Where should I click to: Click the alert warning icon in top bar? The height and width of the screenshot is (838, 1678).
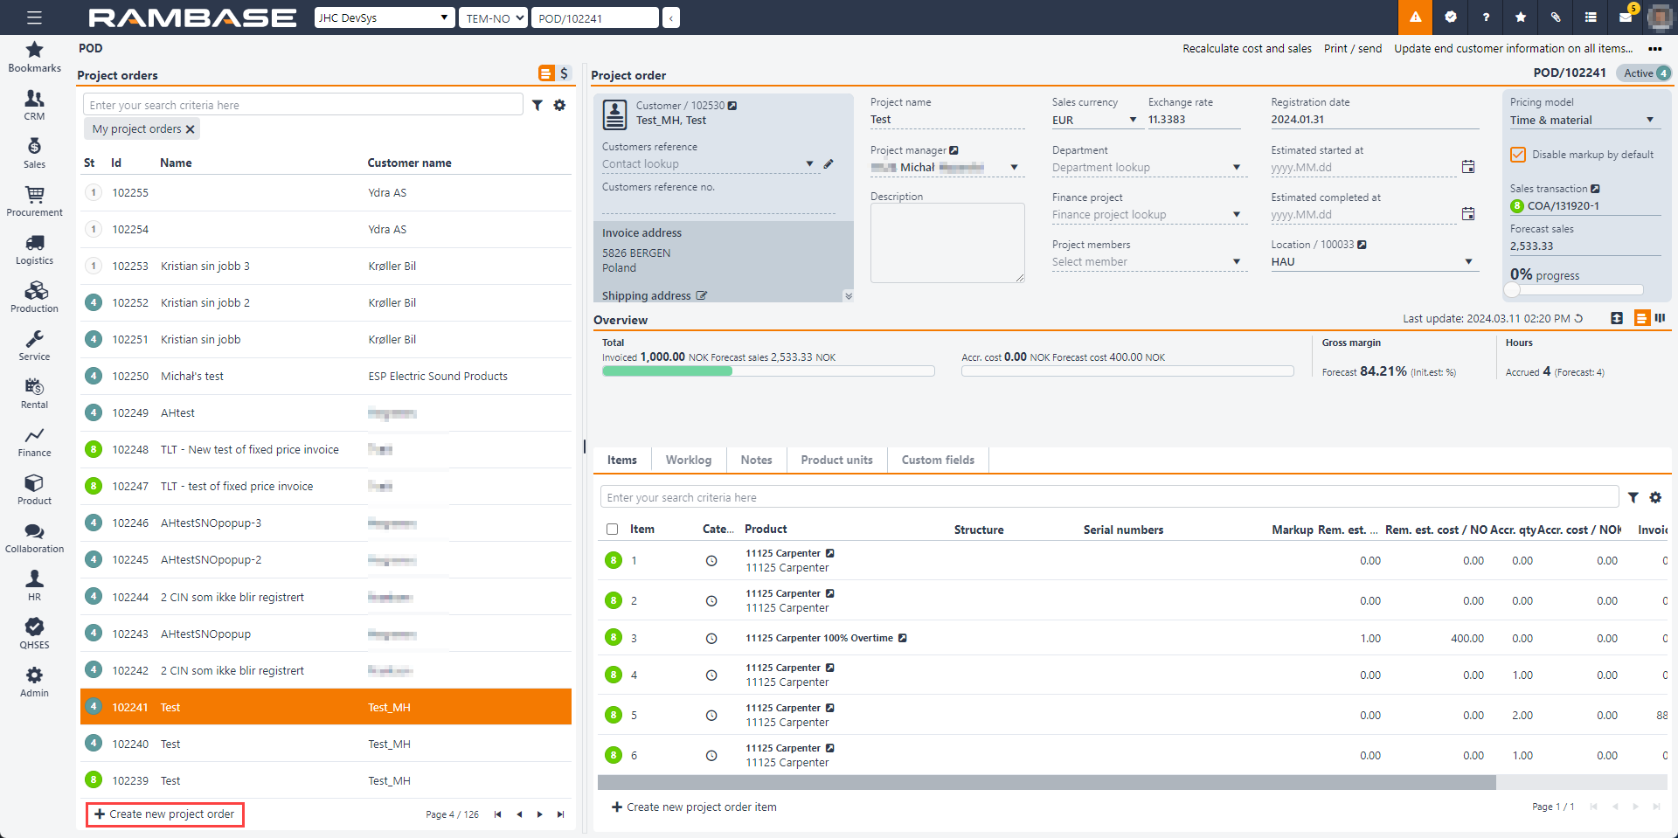click(1415, 17)
